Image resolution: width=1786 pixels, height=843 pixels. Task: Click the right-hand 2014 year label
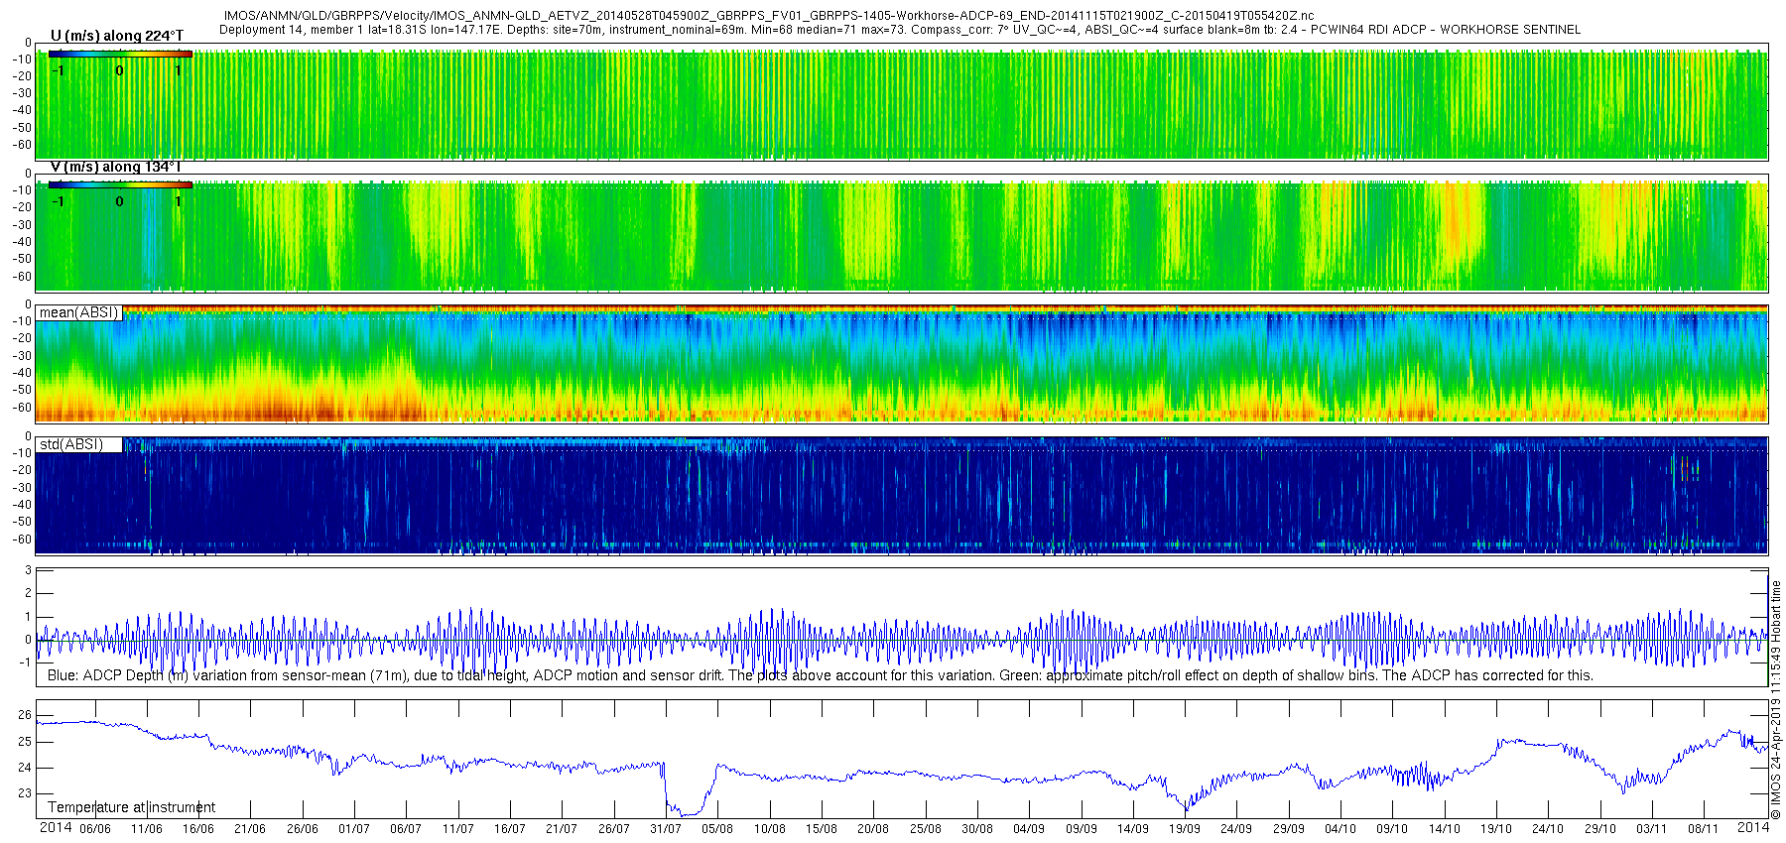click(1752, 827)
